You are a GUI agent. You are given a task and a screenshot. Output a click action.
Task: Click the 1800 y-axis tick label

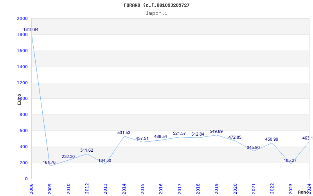pyautogui.click(x=22, y=34)
